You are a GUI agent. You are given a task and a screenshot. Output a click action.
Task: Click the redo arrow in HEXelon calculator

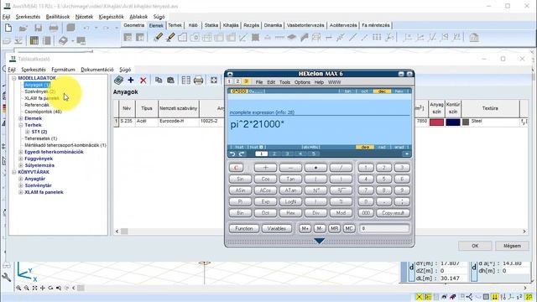click(242, 154)
